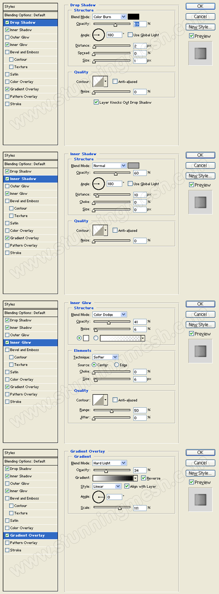Image resolution: width=219 pixels, height=594 pixels.
Task: Enable Use Global Light in Drop Shadow settings
Action: pyautogui.click(x=130, y=35)
